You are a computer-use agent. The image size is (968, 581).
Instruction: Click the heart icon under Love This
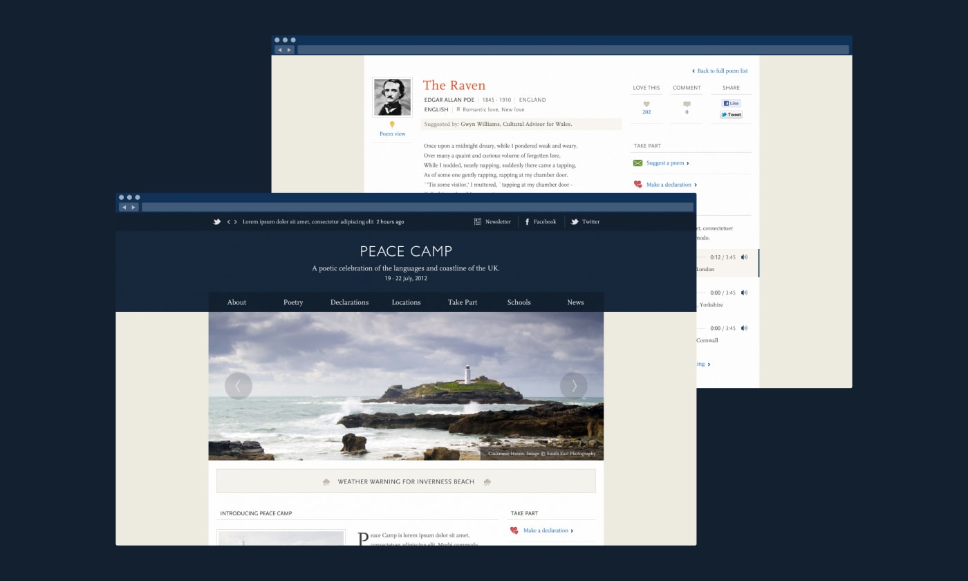pos(646,104)
